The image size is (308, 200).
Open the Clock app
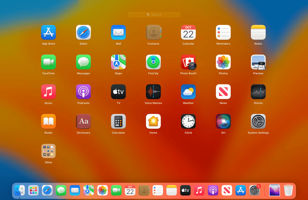click(188, 121)
